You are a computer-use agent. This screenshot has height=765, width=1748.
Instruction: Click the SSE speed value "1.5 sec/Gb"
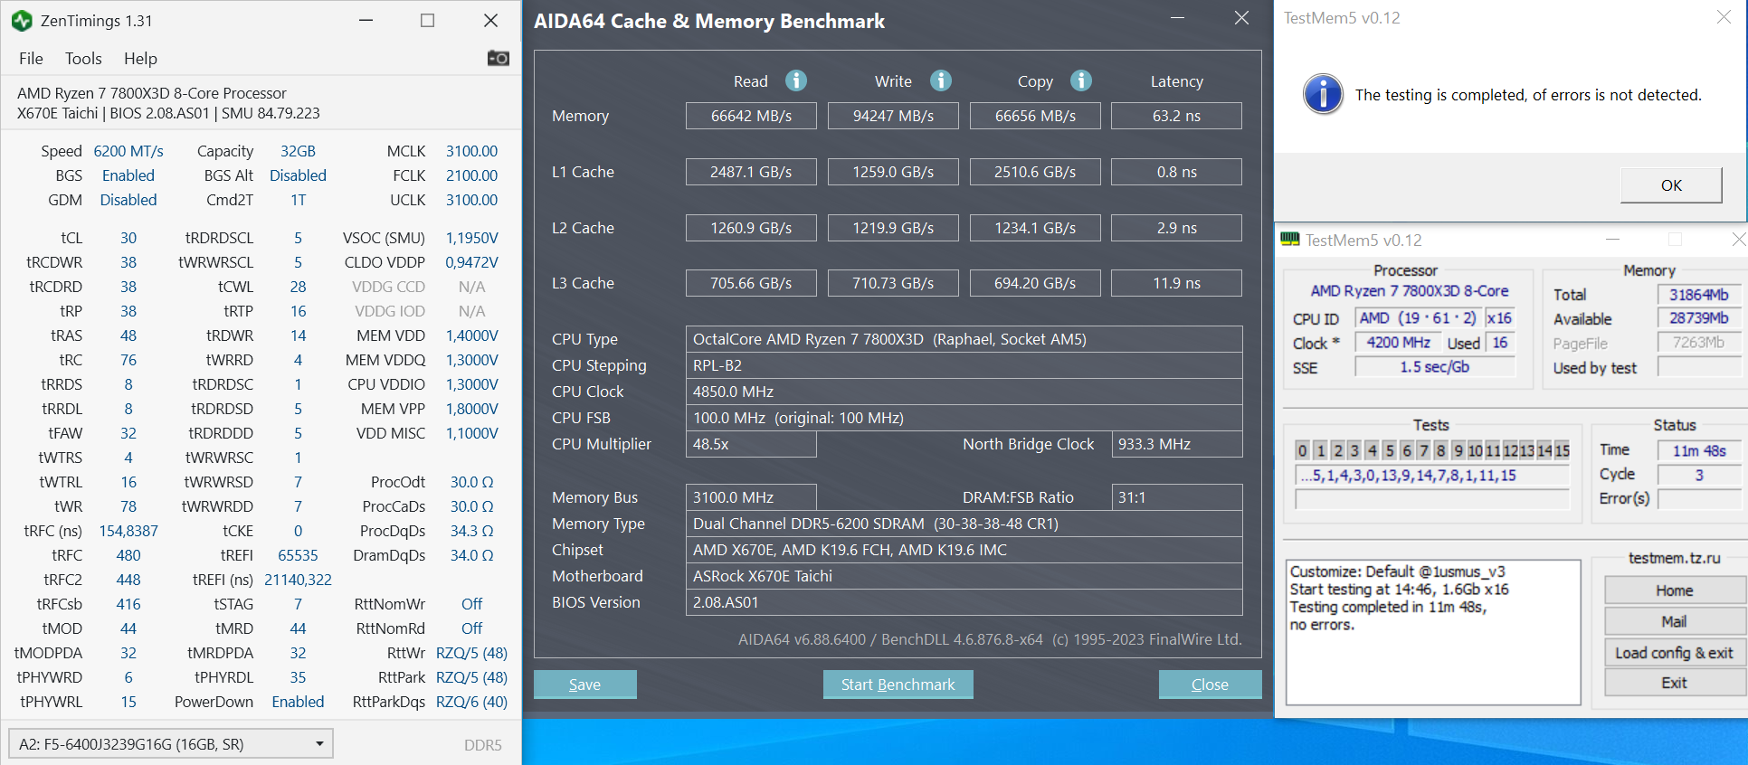[1434, 367]
